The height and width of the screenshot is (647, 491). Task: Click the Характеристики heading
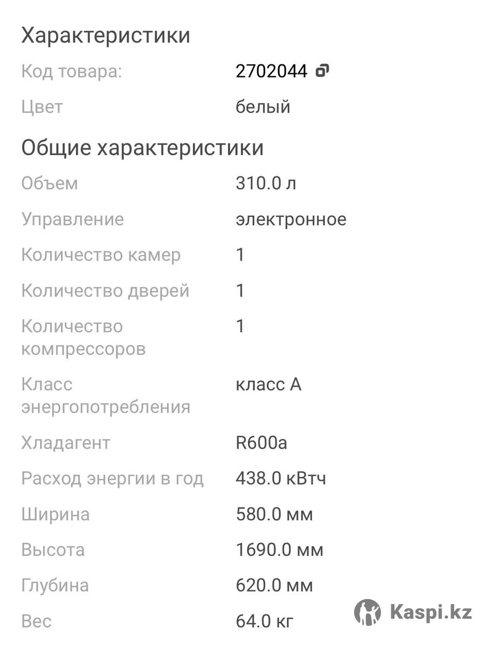click(106, 36)
